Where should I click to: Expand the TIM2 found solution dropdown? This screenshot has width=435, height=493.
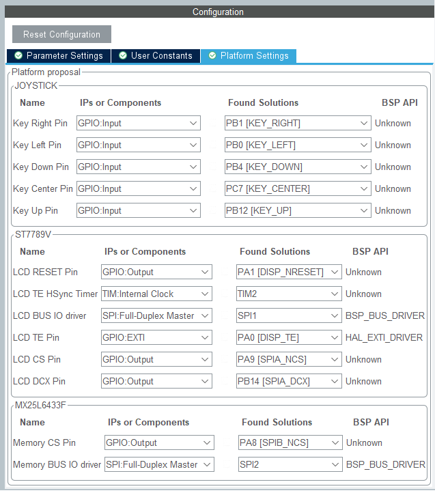[289, 294]
